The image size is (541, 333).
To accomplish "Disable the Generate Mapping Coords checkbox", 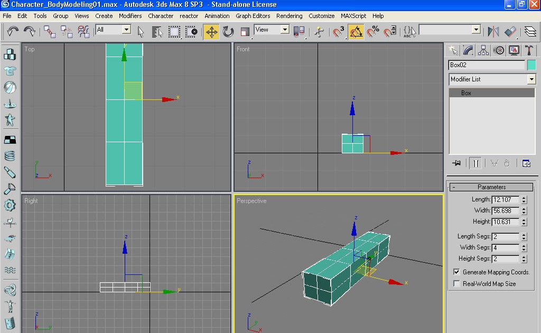I will point(456,272).
